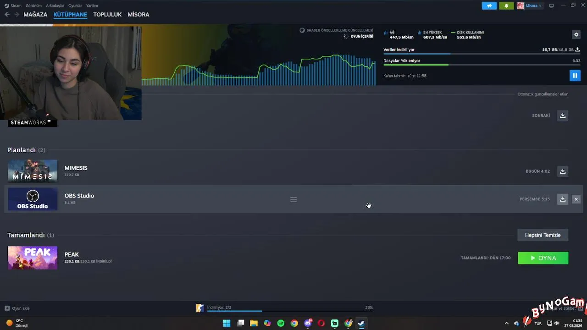Open the green notifications bell
Viewport: 587px width, 330px height.
pyautogui.click(x=506, y=5)
